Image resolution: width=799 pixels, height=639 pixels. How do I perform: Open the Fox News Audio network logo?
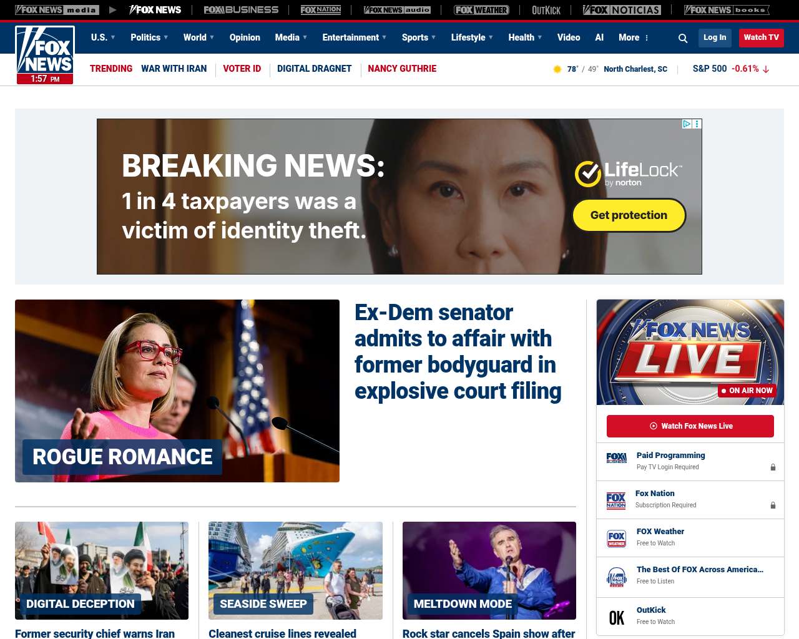[x=397, y=10]
